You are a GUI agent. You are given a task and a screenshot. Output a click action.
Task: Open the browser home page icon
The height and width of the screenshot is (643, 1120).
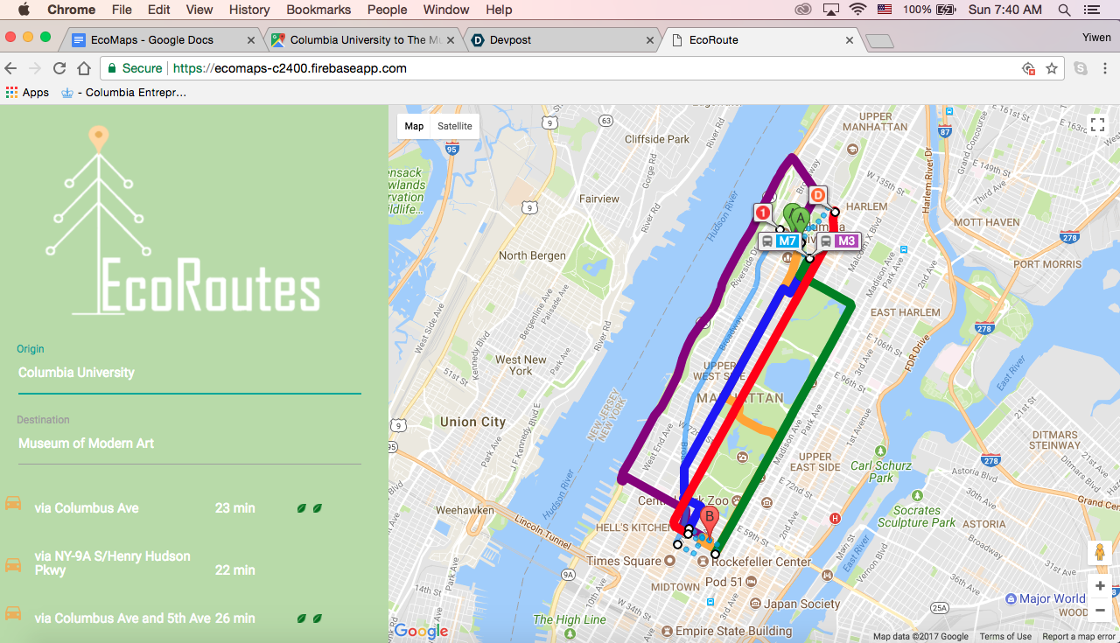pos(84,68)
